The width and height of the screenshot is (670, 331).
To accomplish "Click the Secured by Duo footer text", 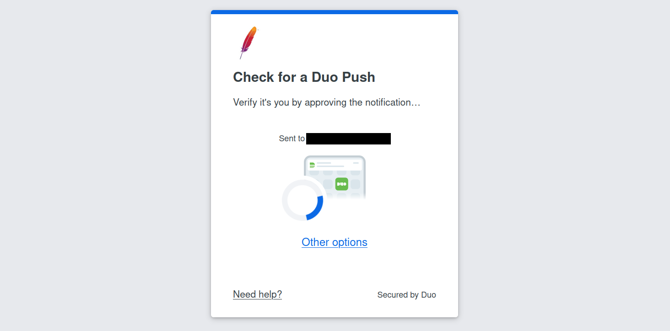I will (x=406, y=295).
